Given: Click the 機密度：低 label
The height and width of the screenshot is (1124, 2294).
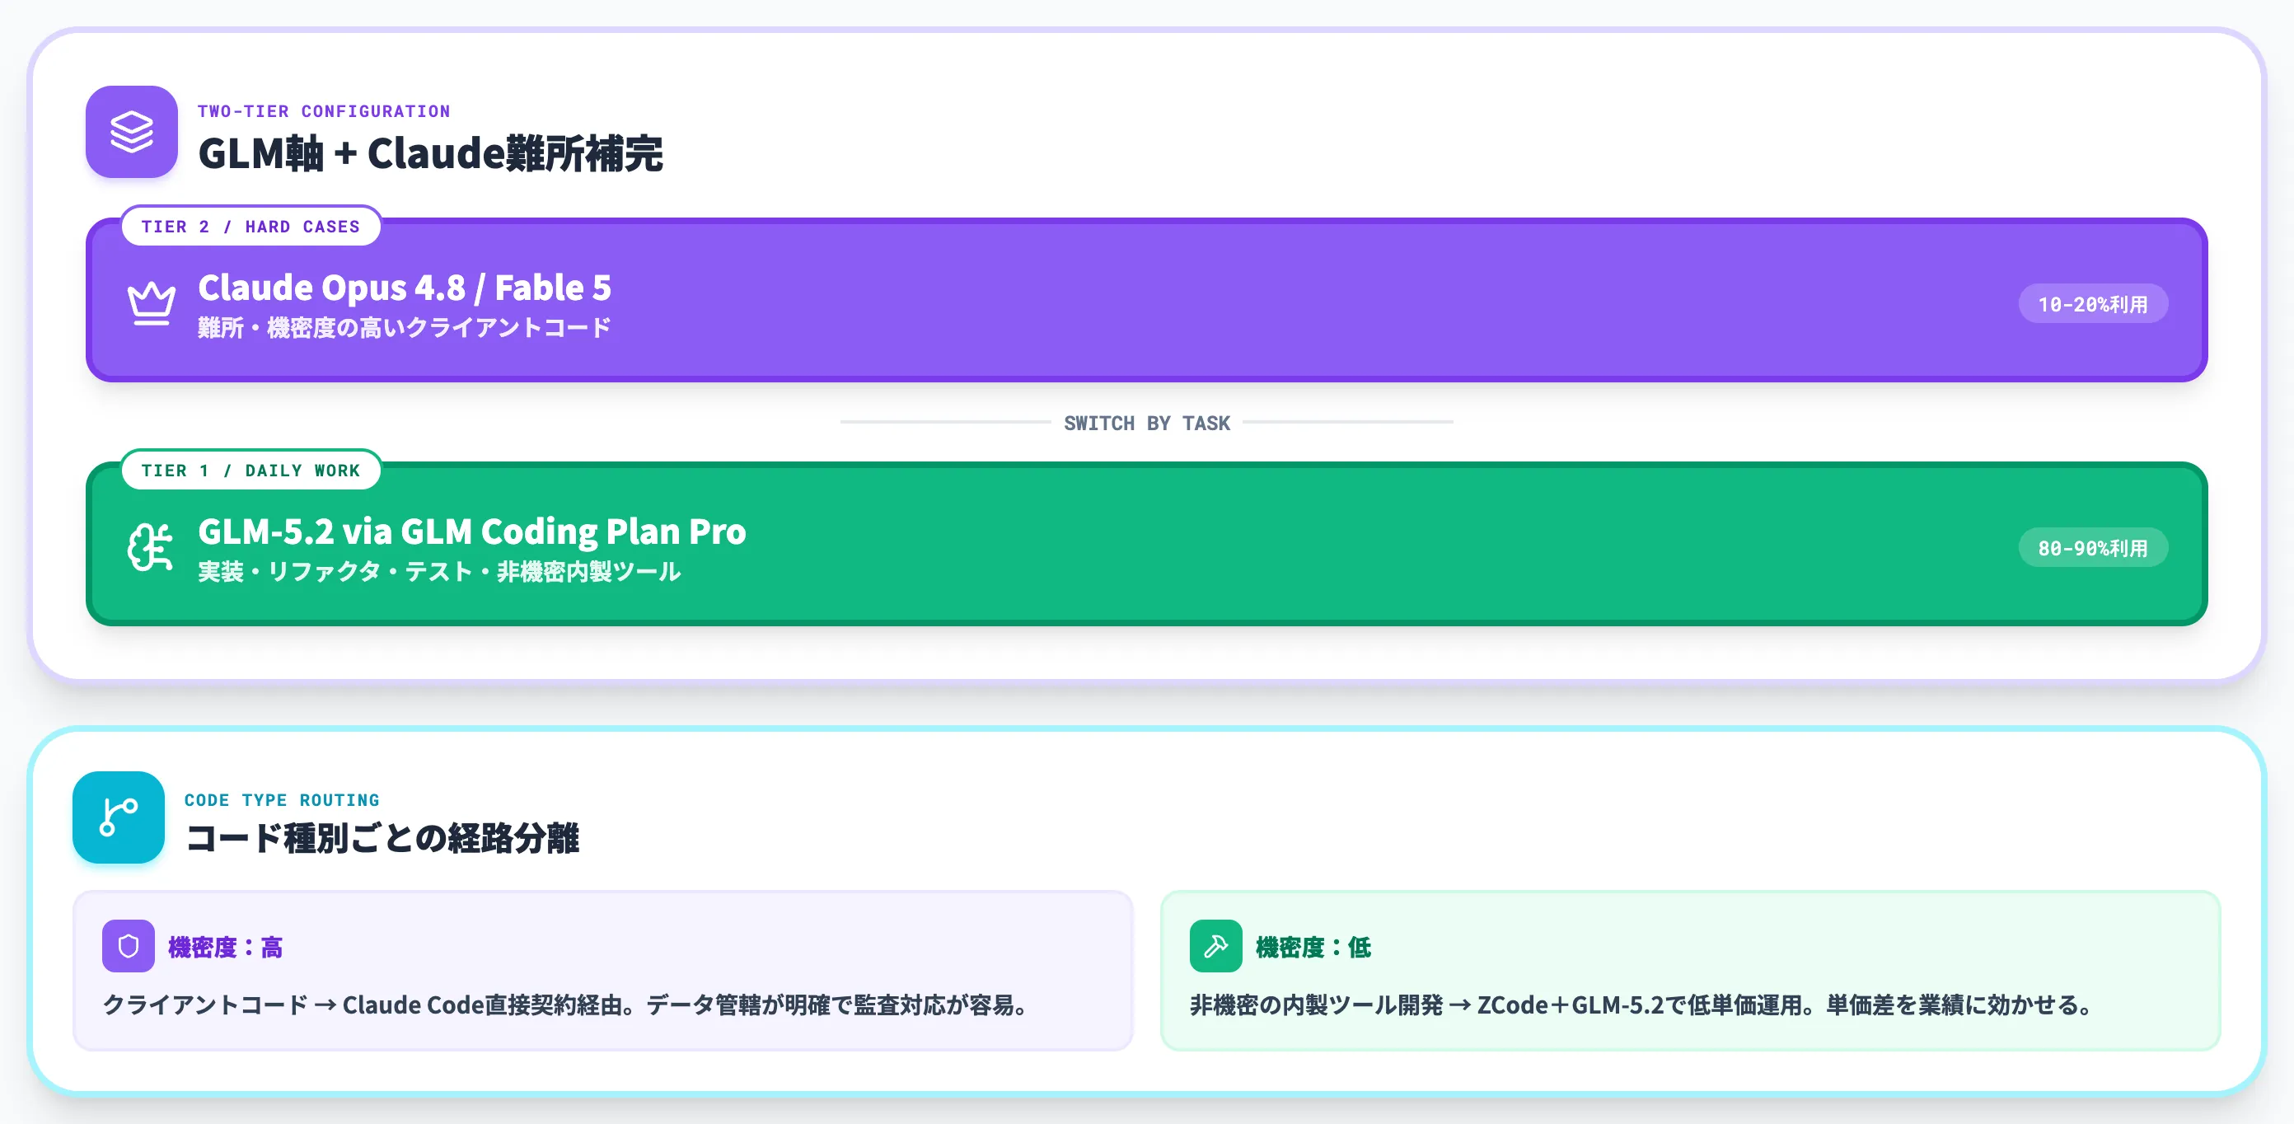Looking at the screenshot, I should [x=1313, y=947].
